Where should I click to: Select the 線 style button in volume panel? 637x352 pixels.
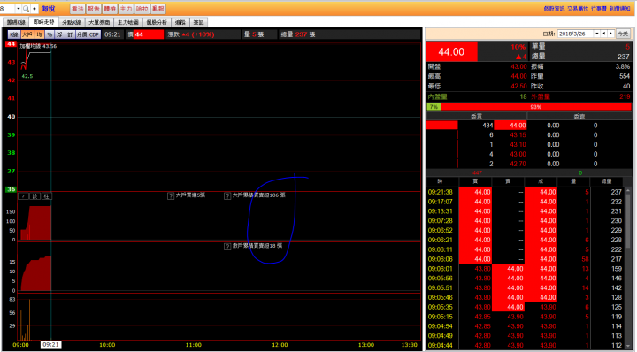tap(35, 196)
